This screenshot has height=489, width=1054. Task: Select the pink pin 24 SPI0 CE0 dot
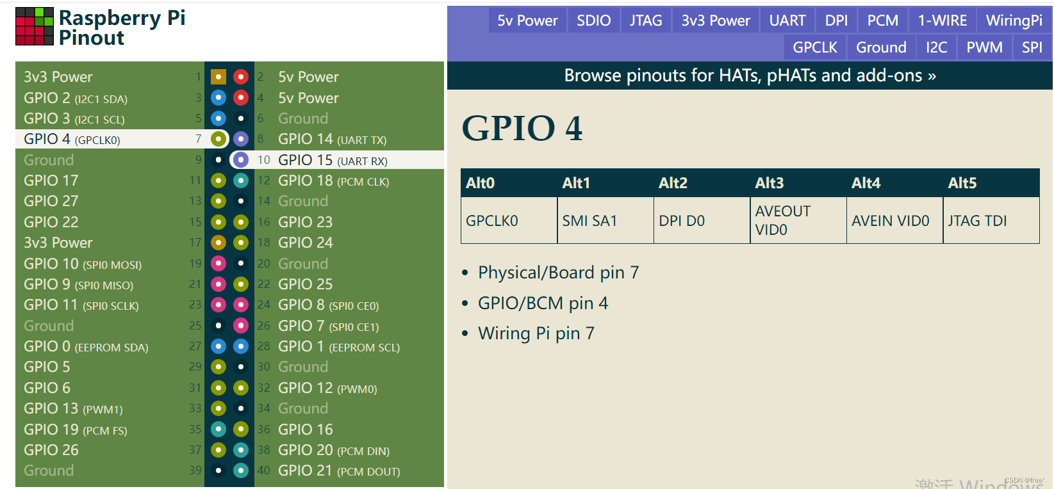coord(241,305)
